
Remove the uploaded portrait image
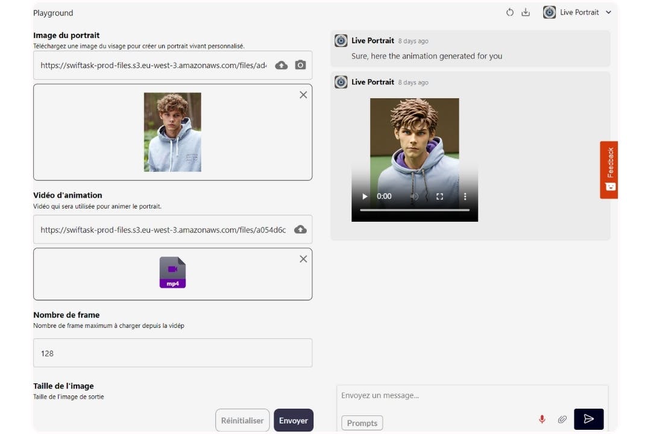[x=303, y=95]
